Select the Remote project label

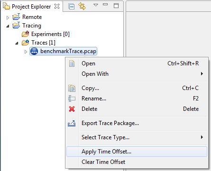[x=32, y=17]
